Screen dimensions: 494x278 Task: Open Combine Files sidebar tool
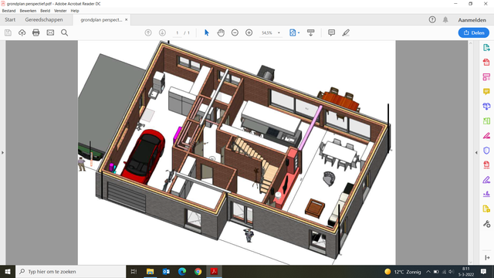click(x=486, y=107)
